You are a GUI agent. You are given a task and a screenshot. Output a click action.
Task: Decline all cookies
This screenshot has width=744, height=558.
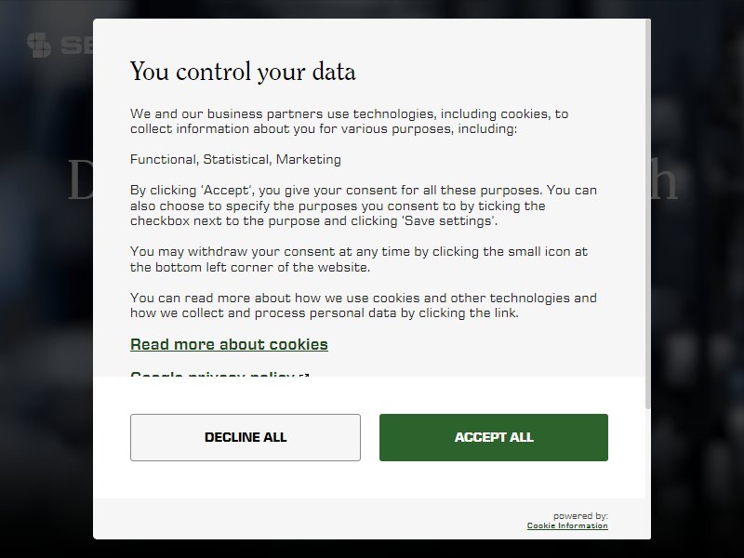click(x=246, y=437)
